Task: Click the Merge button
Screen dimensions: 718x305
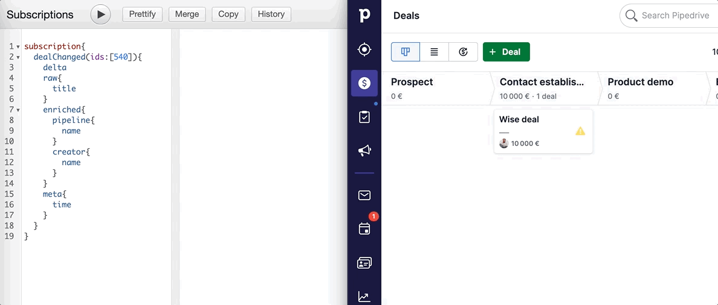Action: [187, 14]
